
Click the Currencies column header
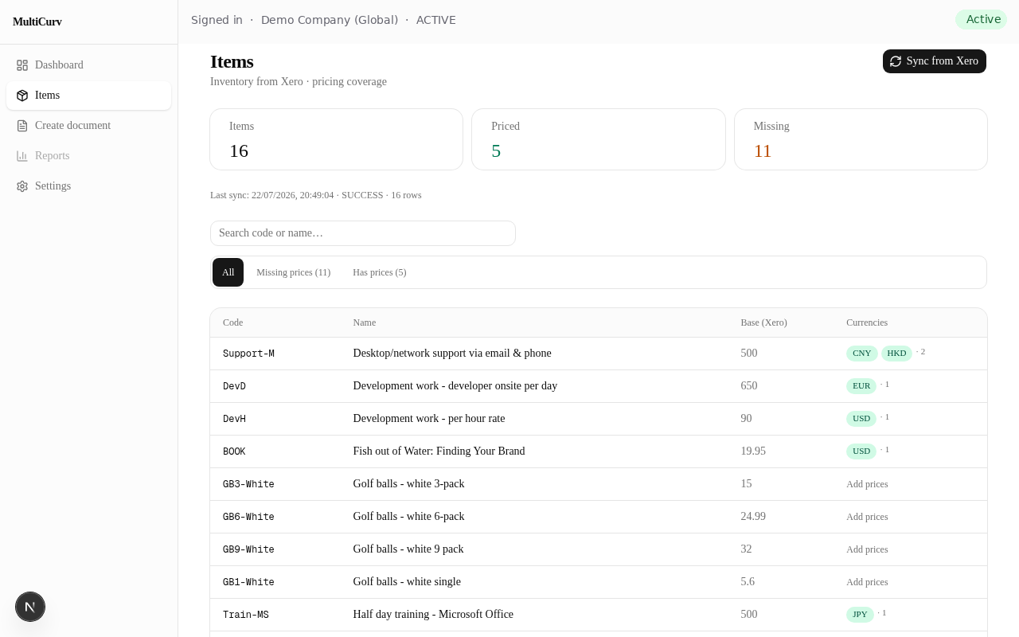(867, 322)
